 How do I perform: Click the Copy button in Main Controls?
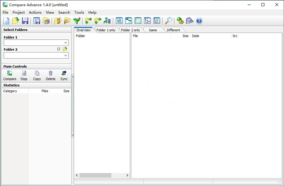37,76
